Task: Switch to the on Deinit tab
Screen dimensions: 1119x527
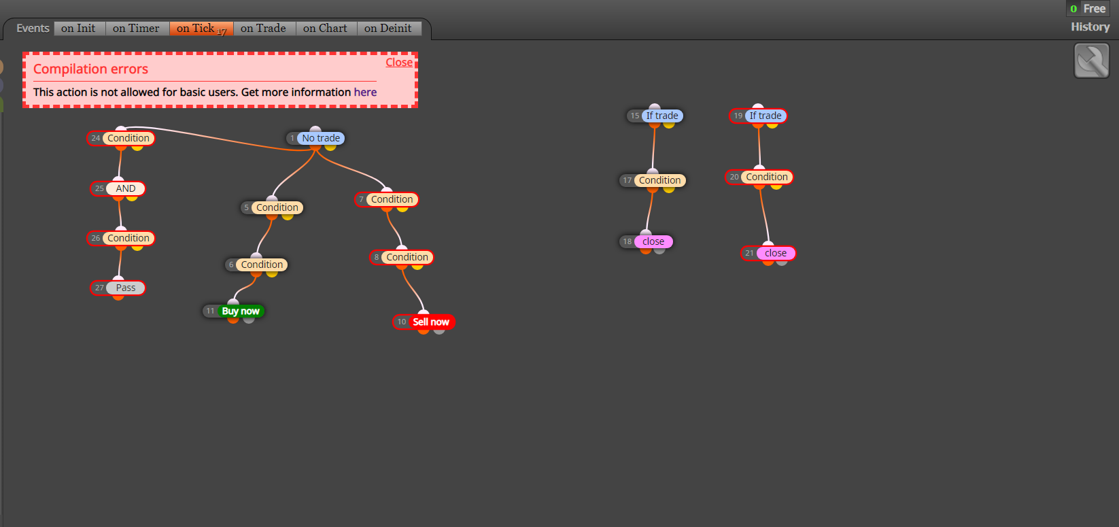Action: click(388, 29)
